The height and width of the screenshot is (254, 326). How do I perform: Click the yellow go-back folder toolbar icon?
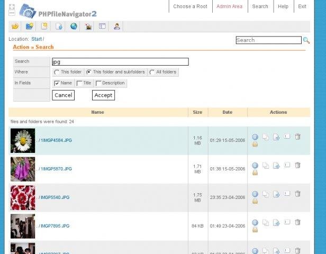coord(15,26)
